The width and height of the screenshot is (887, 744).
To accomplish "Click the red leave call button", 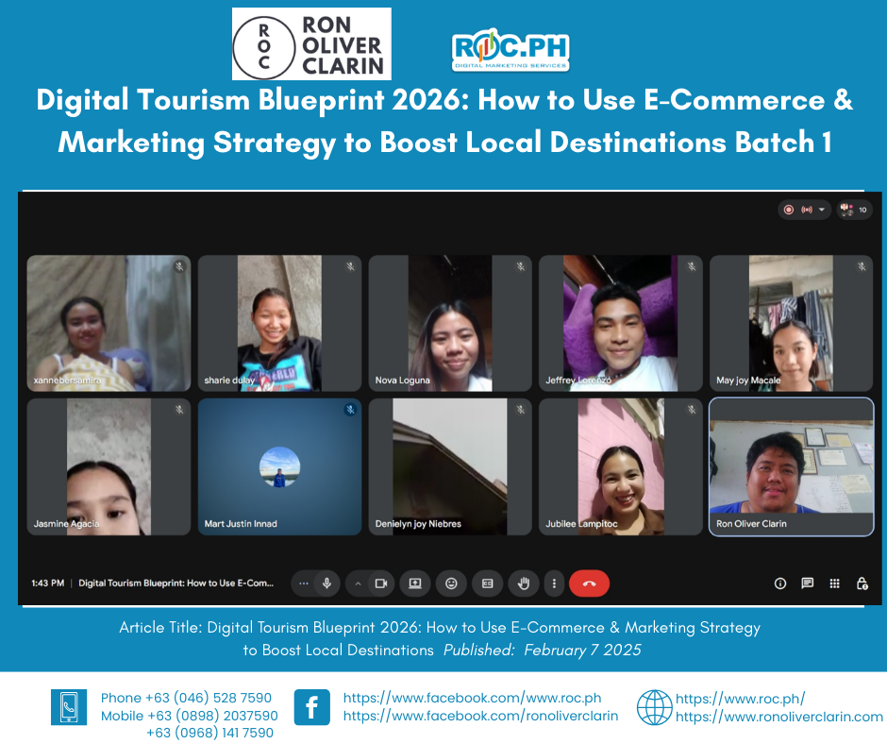I will click(x=589, y=583).
